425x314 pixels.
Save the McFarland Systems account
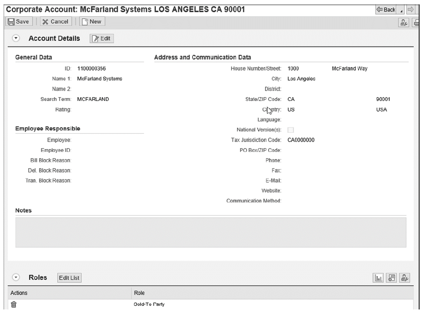click(18, 21)
